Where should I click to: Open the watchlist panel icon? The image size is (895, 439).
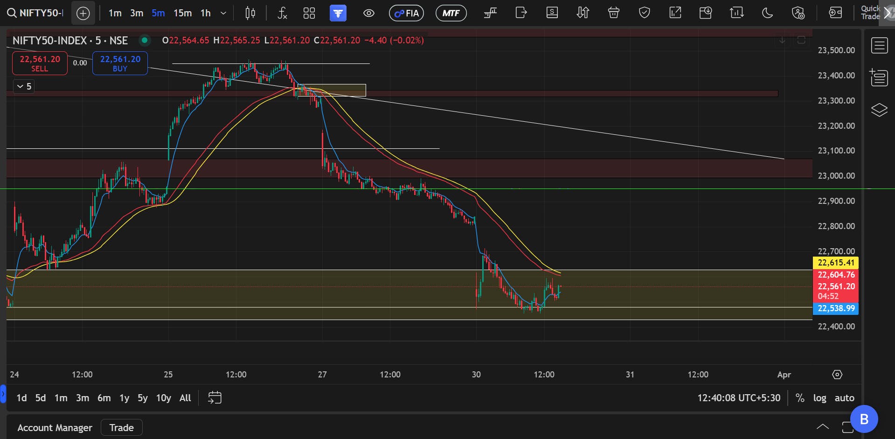click(x=879, y=46)
